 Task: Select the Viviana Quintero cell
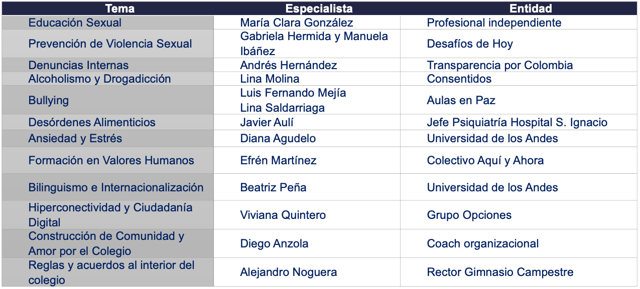(307, 215)
